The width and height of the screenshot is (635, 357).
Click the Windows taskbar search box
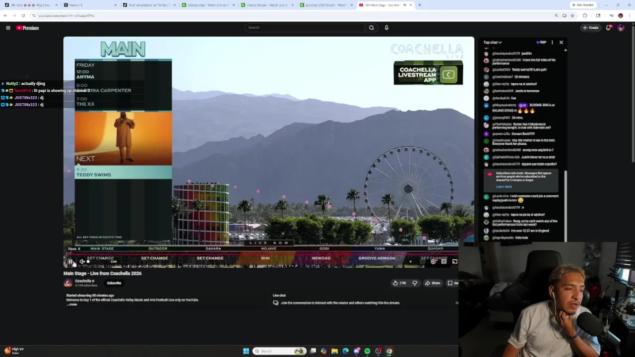(x=279, y=351)
